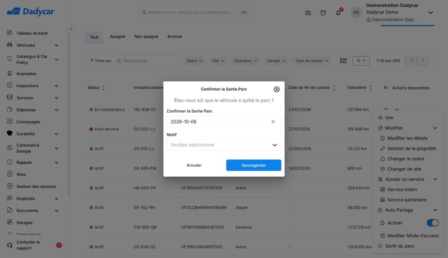Select Changer le statut menu entry

click(x=406, y=159)
